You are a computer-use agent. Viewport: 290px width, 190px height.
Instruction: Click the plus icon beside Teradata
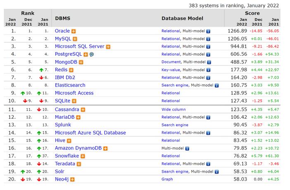[x=79, y=164]
